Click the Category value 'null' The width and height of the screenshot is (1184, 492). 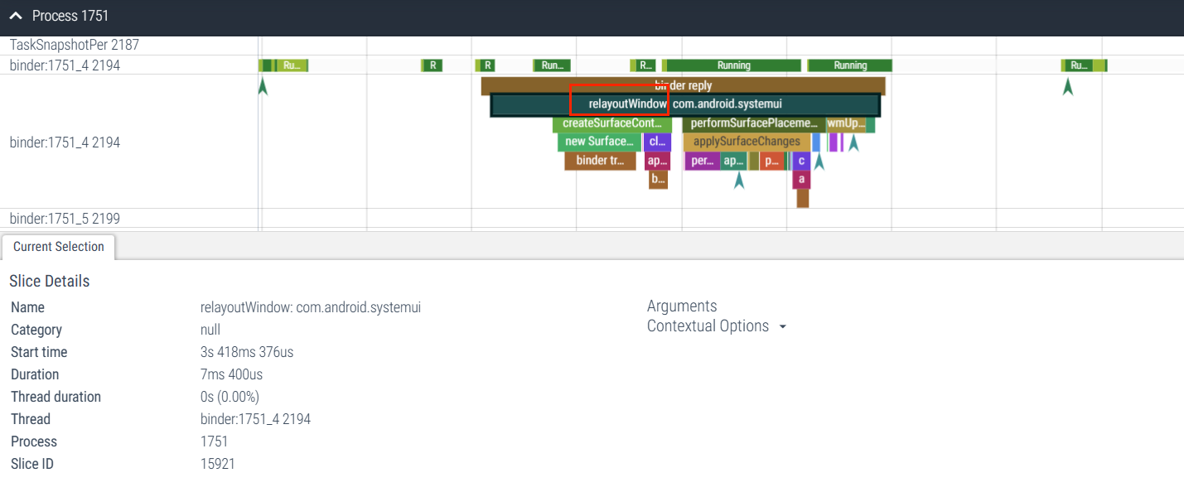[210, 330]
